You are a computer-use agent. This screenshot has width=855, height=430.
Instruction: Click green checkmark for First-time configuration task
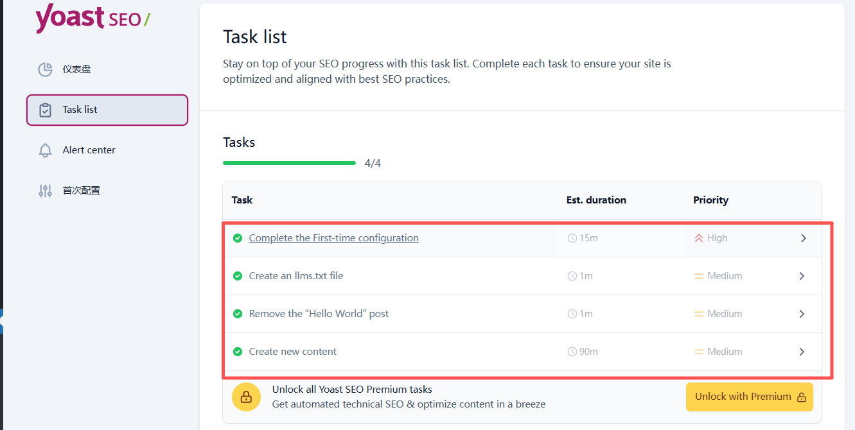(x=238, y=238)
